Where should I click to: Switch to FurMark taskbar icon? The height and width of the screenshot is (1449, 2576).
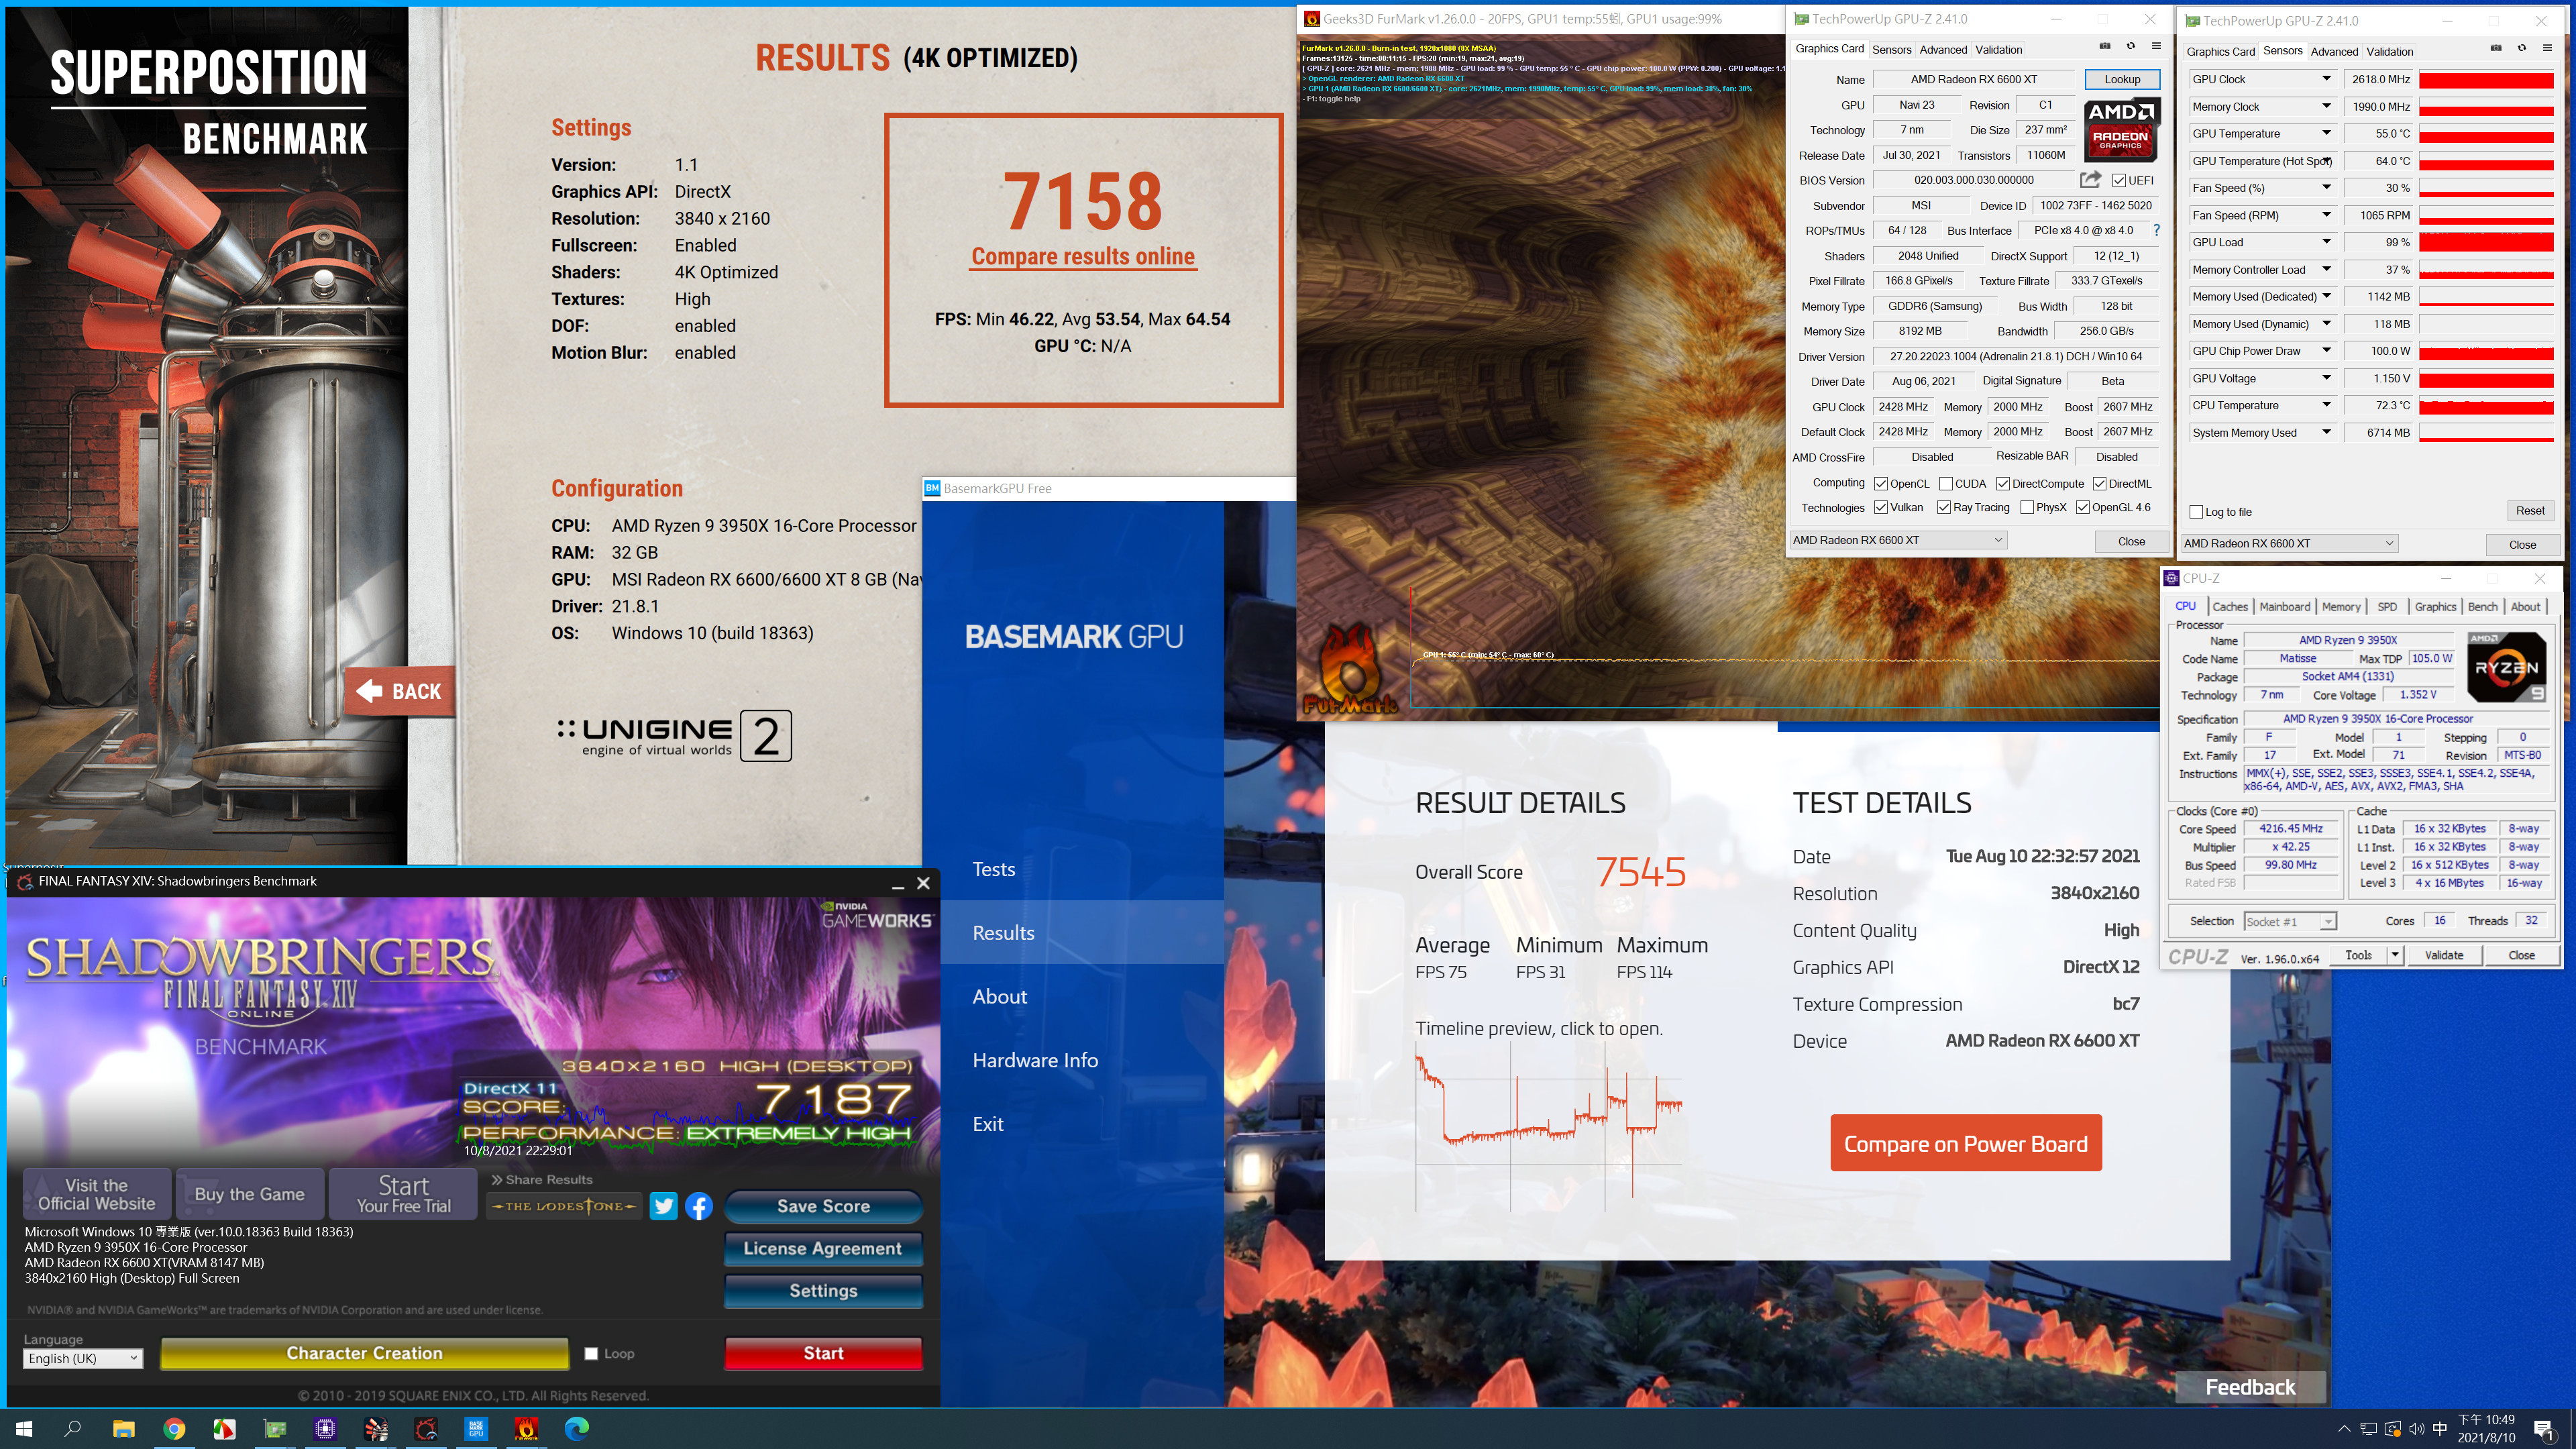click(x=526, y=1429)
